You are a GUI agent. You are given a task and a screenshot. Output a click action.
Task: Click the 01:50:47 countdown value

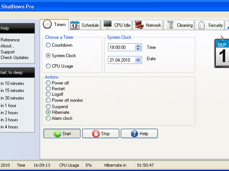click(145, 165)
